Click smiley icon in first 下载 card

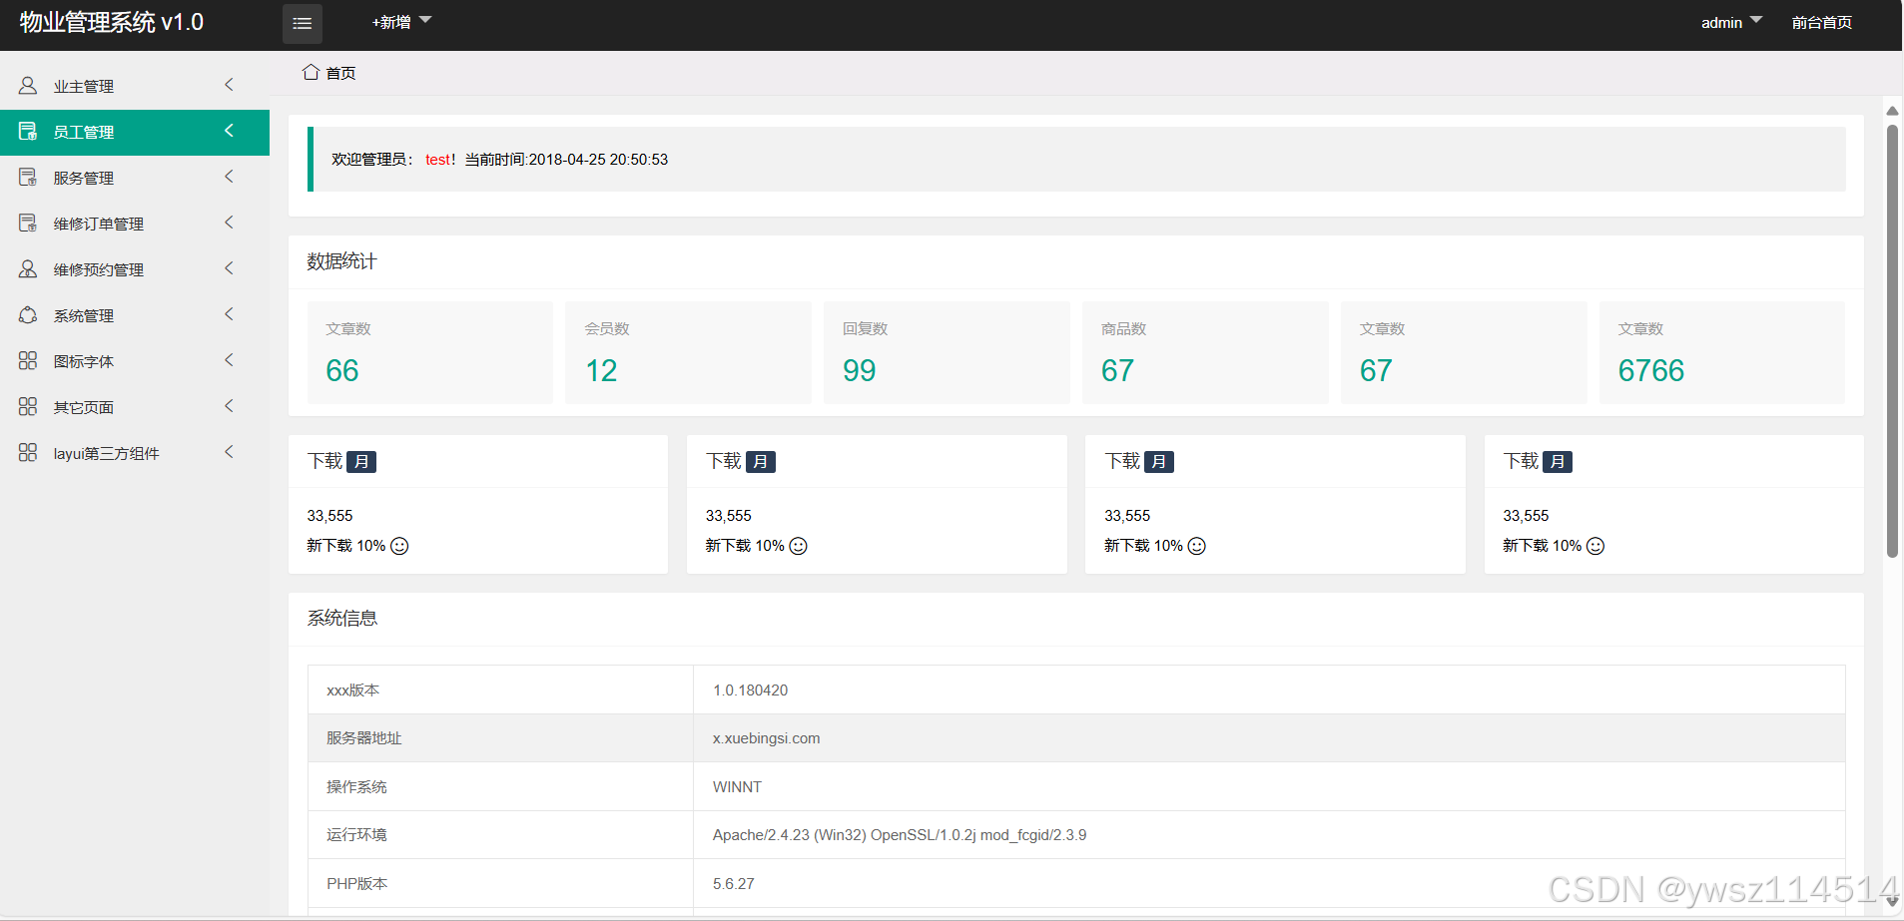click(399, 546)
